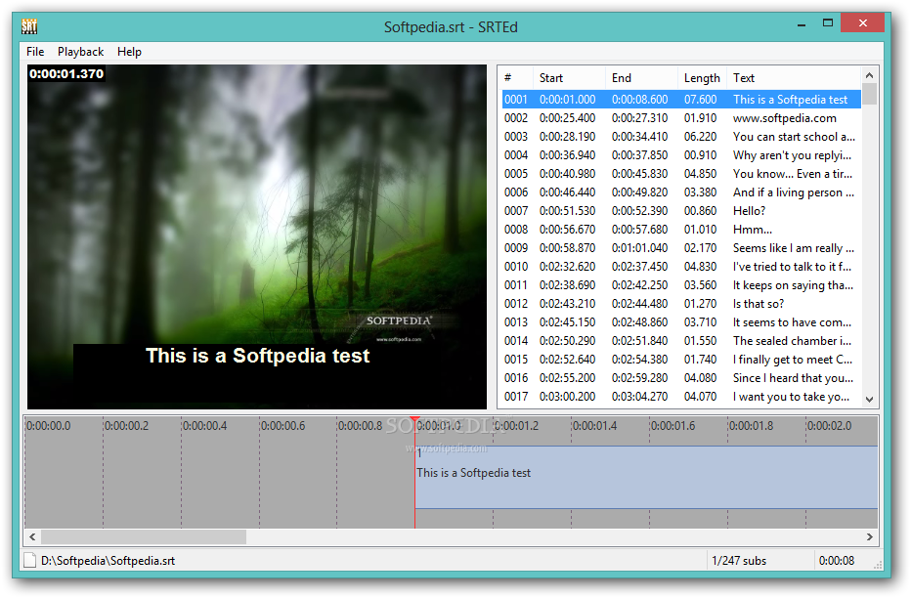Click the 1/247 subs status counter
The width and height of the screenshot is (911, 598).
coord(739,560)
